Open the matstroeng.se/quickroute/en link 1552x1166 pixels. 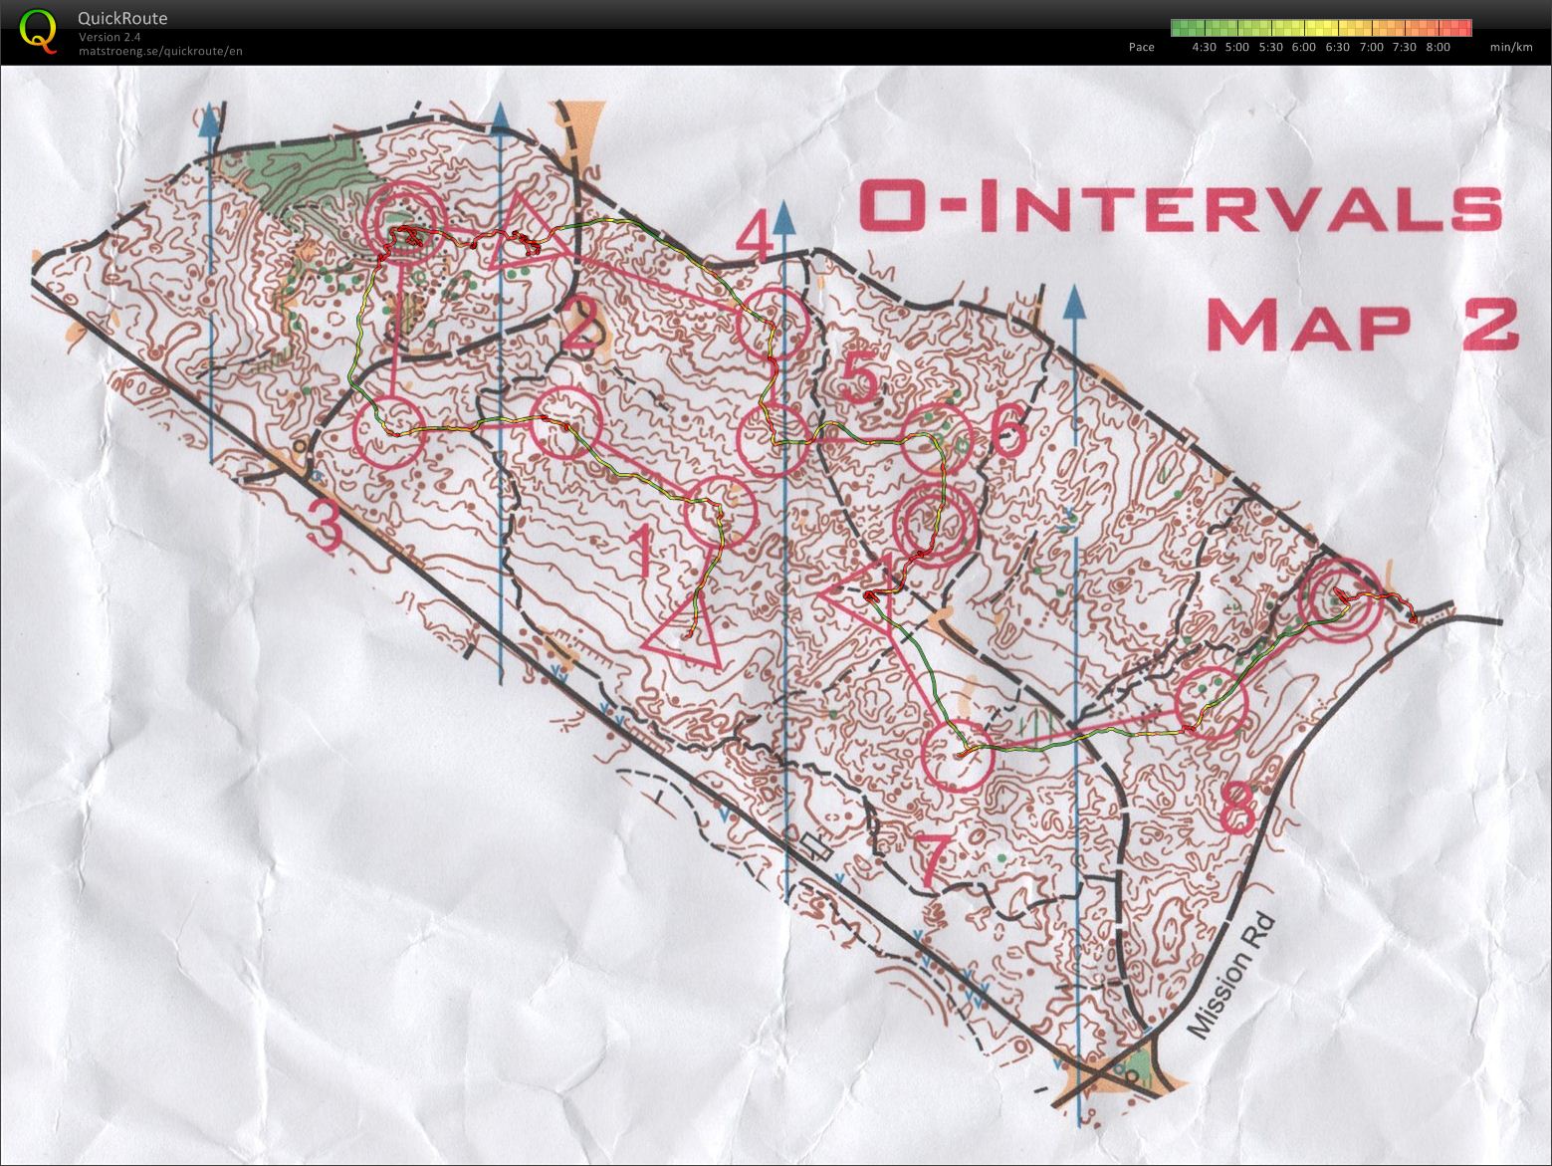160,50
